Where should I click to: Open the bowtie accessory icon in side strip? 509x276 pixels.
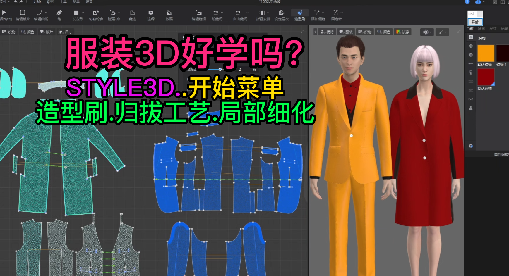(x=471, y=99)
